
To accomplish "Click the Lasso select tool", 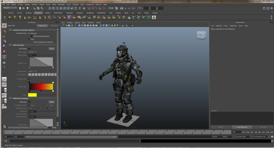I will point(4,31).
